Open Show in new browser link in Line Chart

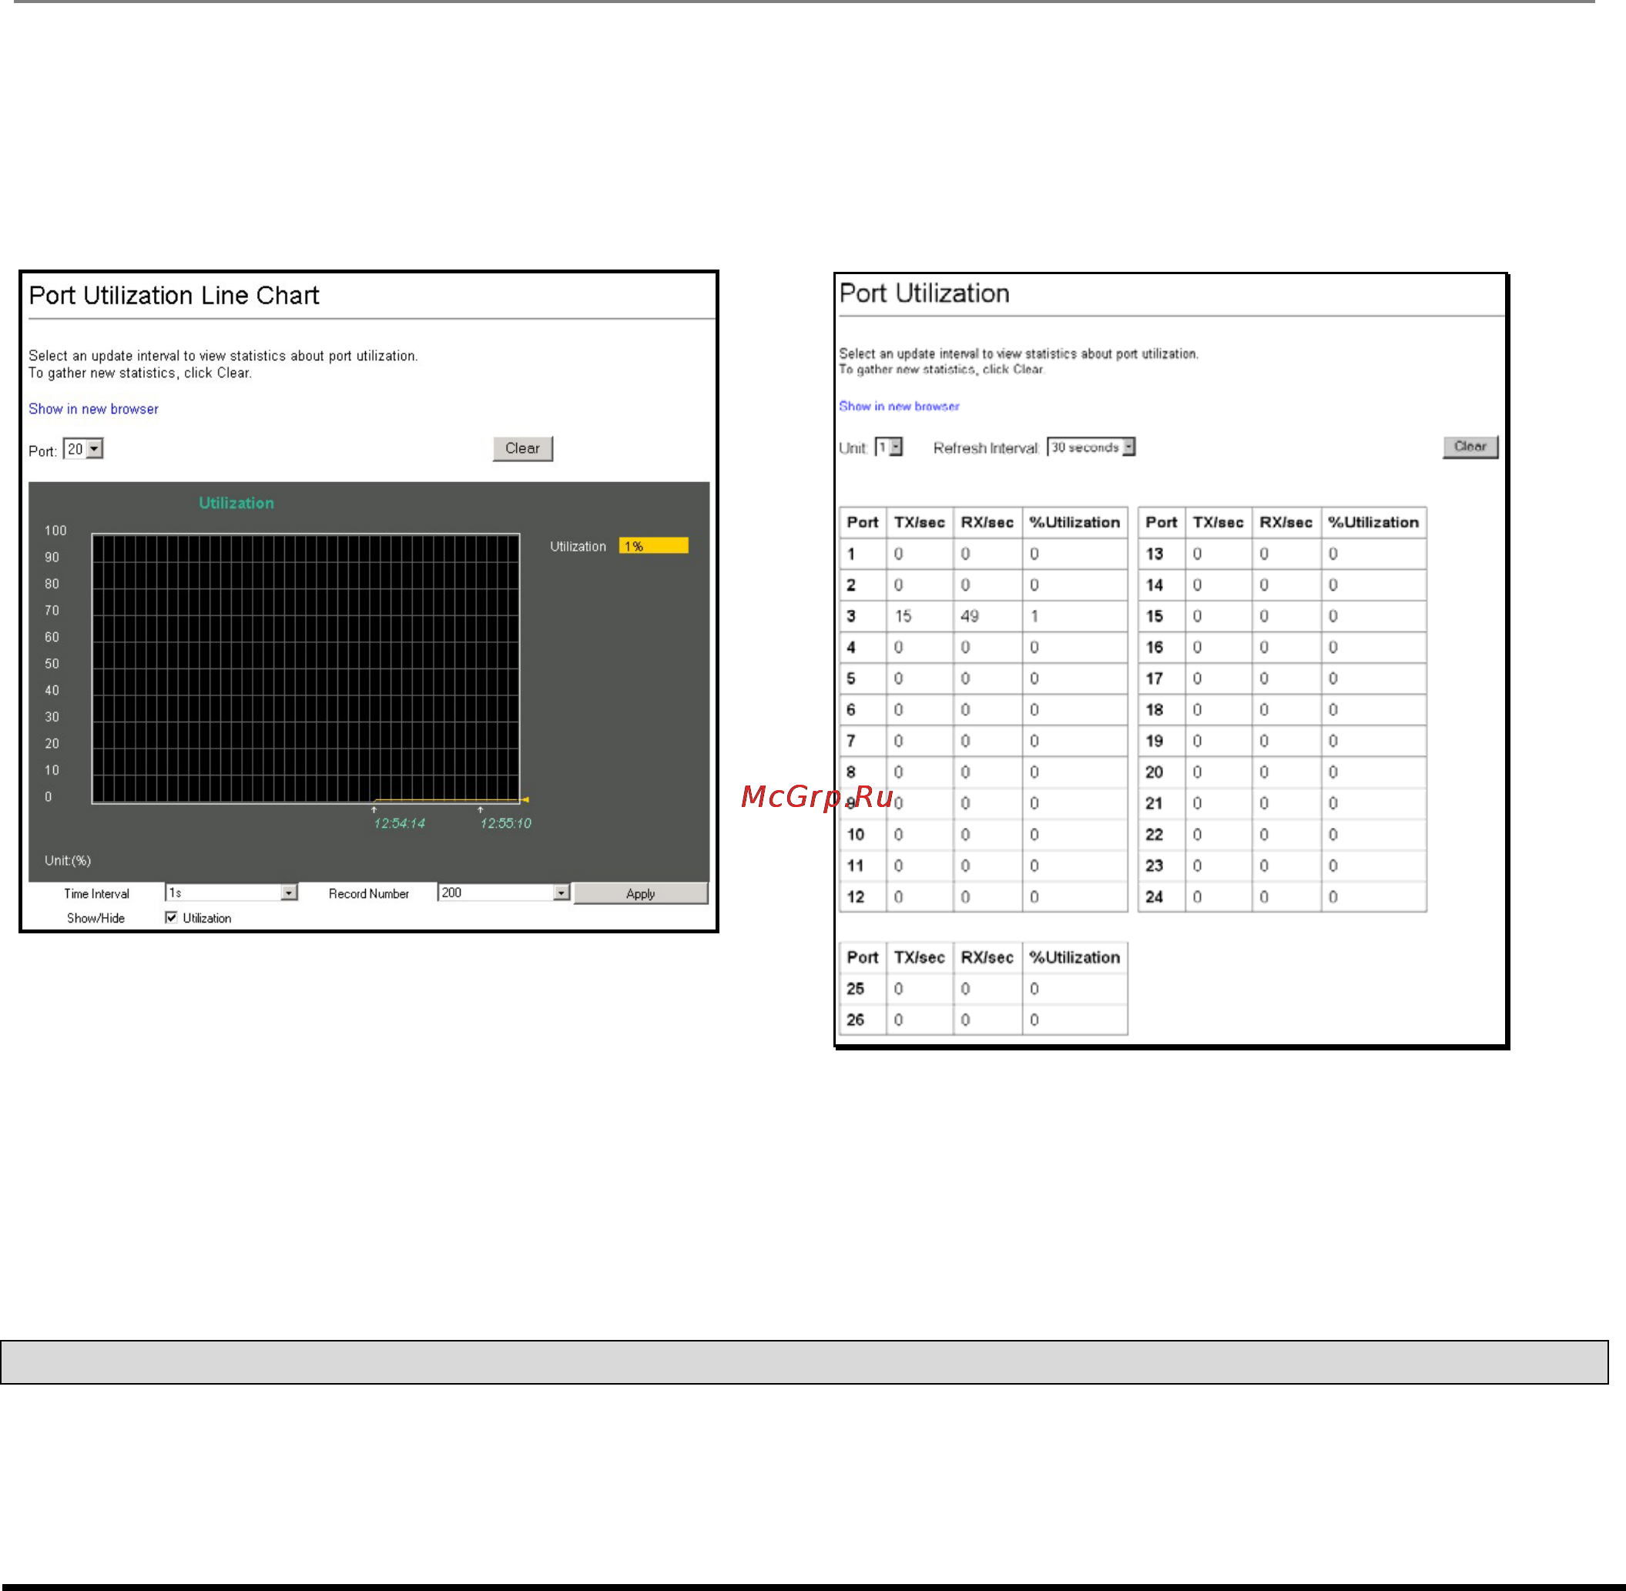coord(94,409)
